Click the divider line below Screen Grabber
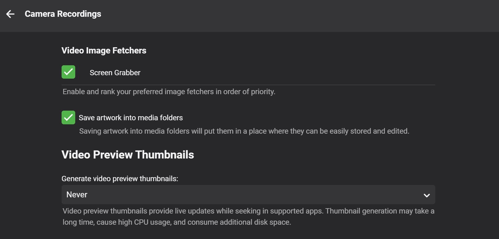Viewport: 499px width, 239px height. point(248,85)
